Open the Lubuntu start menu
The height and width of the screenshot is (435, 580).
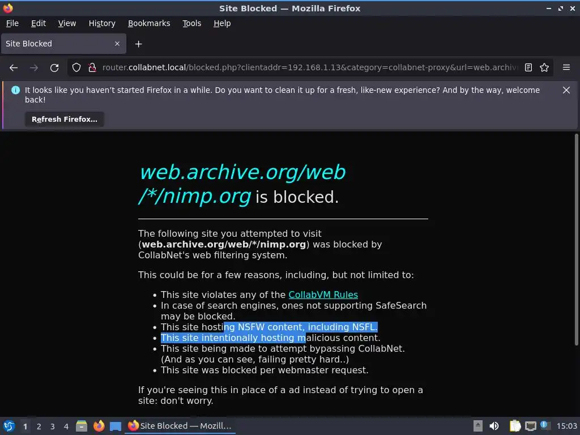point(9,426)
